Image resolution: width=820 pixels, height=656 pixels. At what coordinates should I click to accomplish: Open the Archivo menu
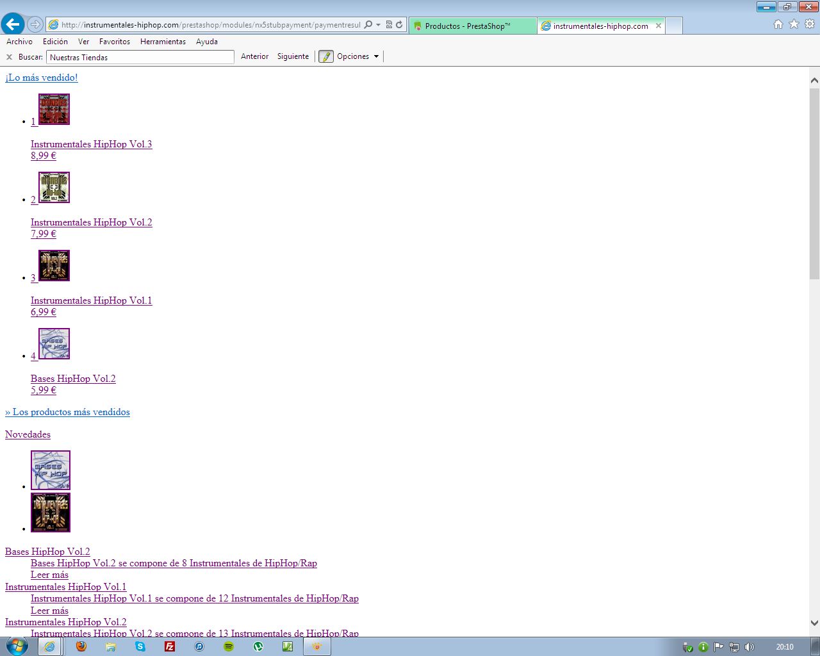(x=19, y=42)
